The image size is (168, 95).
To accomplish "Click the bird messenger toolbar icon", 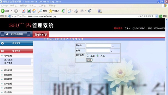I will click(x=90, y=11).
